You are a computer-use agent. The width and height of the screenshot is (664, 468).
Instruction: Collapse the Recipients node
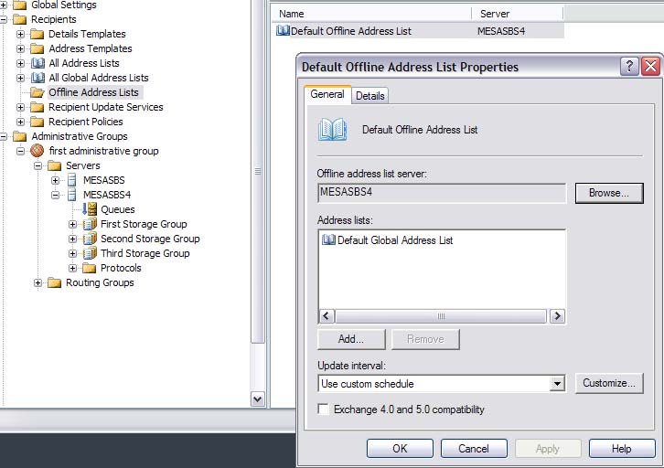tap(3, 19)
